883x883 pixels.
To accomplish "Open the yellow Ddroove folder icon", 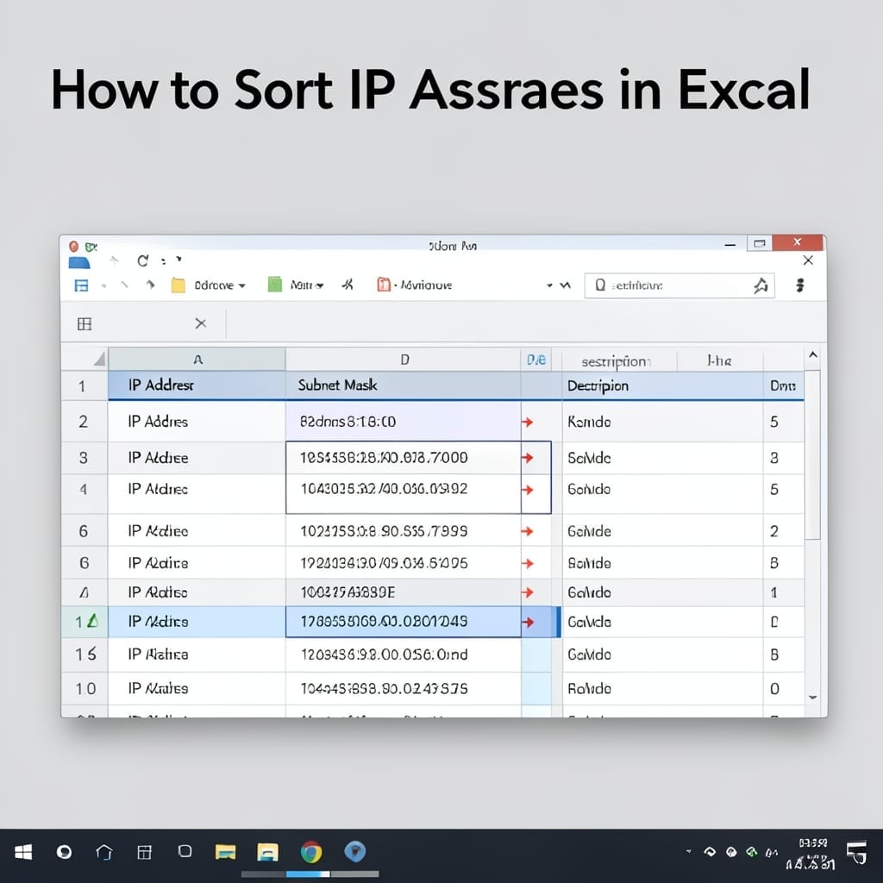I will coord(178,285).
